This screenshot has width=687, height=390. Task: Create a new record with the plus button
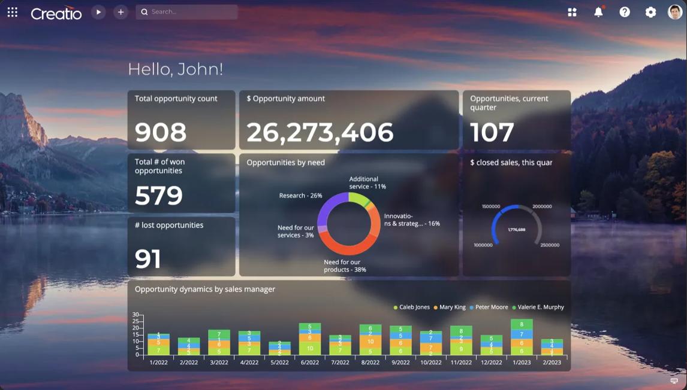point(120,11)
